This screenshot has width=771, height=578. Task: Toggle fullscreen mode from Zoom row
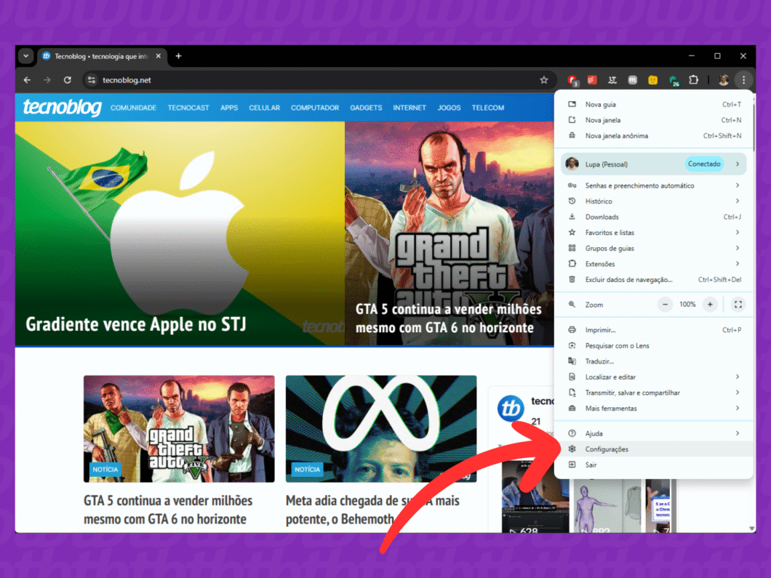[738, 305]
